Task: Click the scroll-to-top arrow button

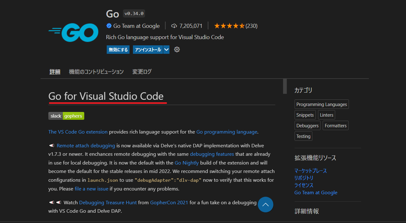Action: click(x=266, y=205)
